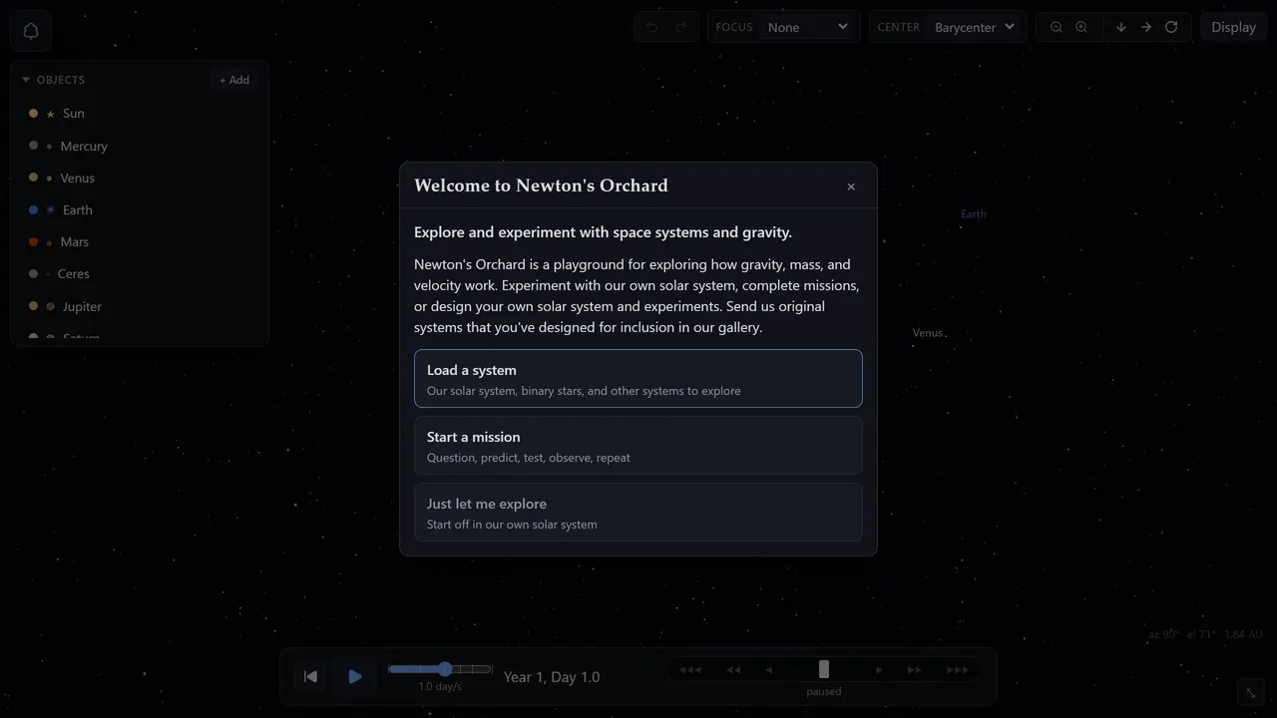Click the single-right forward arrow
The image size is (1277, 718).
click(879, 670)
